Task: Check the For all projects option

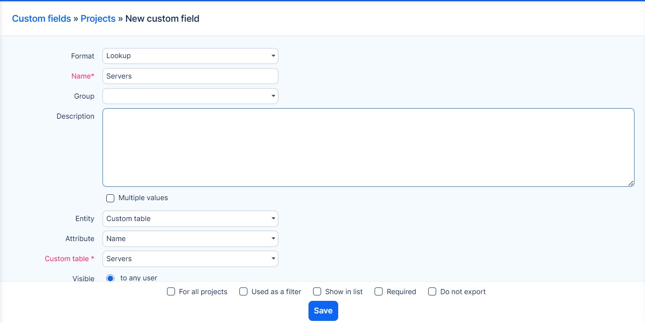Action: pyautogui.click(x=170, y=291)
